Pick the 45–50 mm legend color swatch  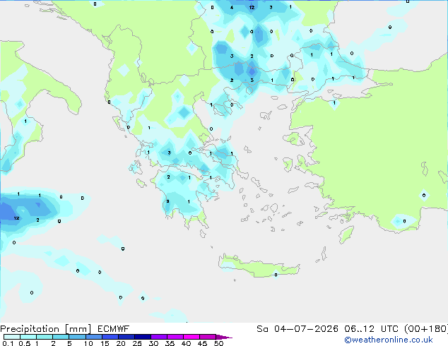[x=208, y=337]
